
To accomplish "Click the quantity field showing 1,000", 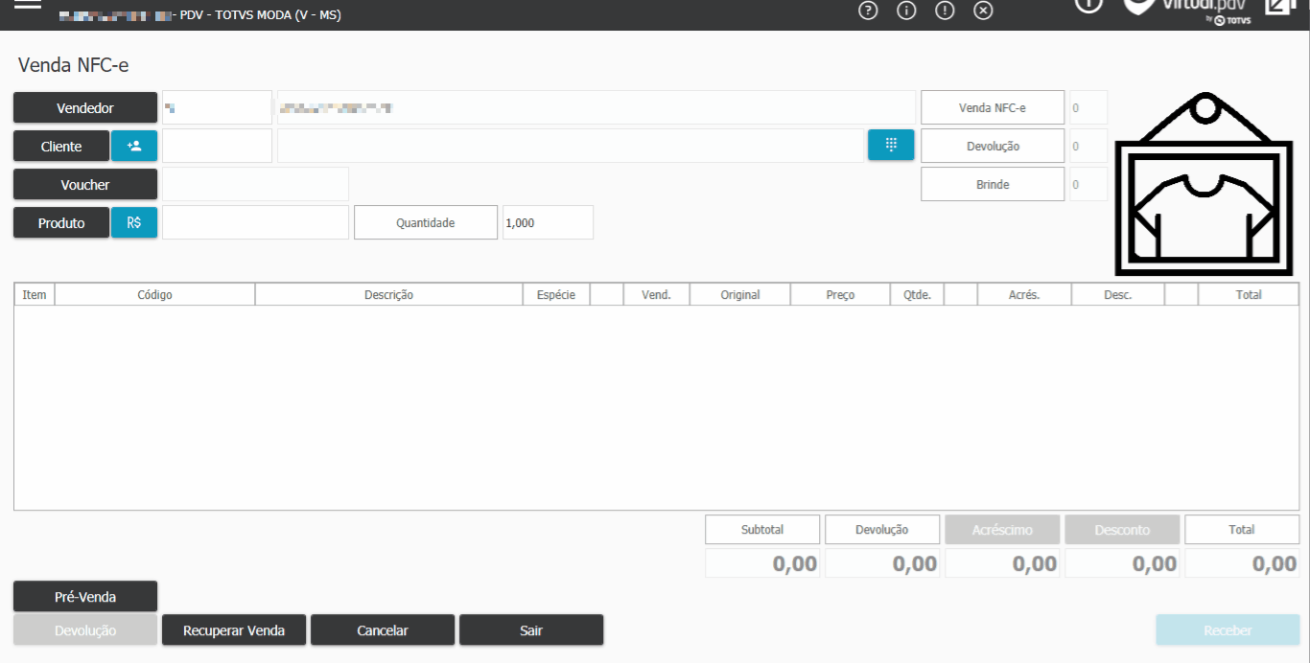I will tap(548, 222).
